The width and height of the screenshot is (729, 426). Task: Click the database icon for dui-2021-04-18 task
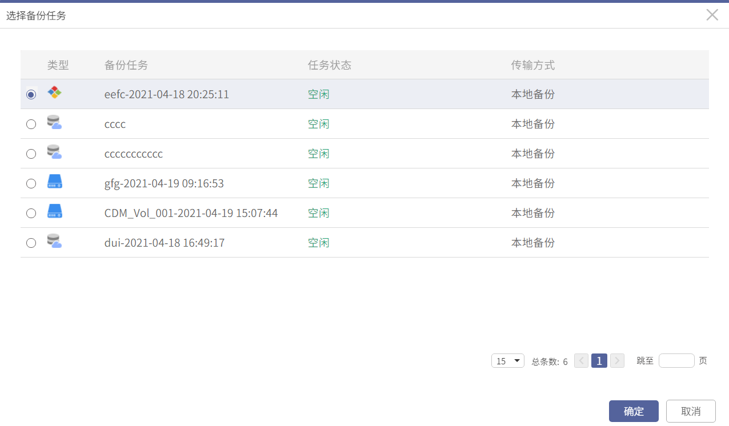pos(54,241)
